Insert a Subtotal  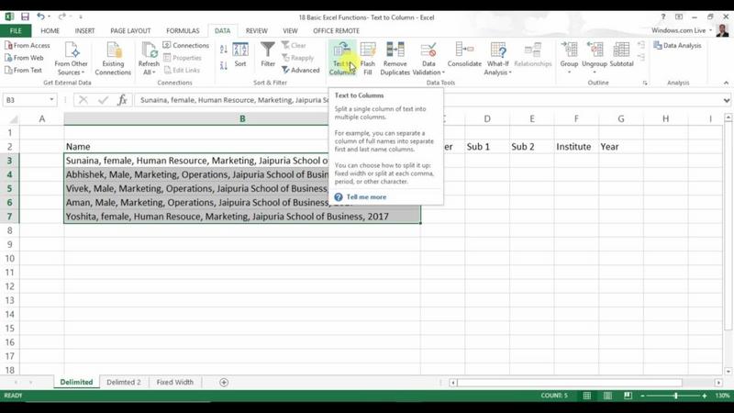[621, 54]
